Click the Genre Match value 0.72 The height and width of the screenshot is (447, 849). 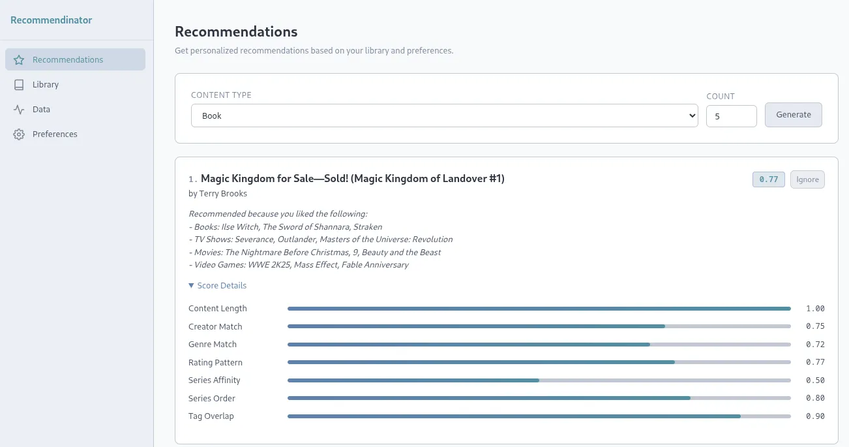pyautogui.click(x=815, y=345)
